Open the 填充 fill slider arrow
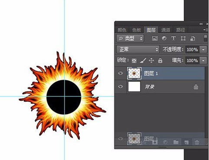Image resolution: width=209 pixels, height=160 pixels. [203, 61]
